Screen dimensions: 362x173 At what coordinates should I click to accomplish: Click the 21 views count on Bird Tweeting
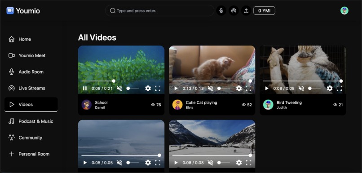[338, 105]
